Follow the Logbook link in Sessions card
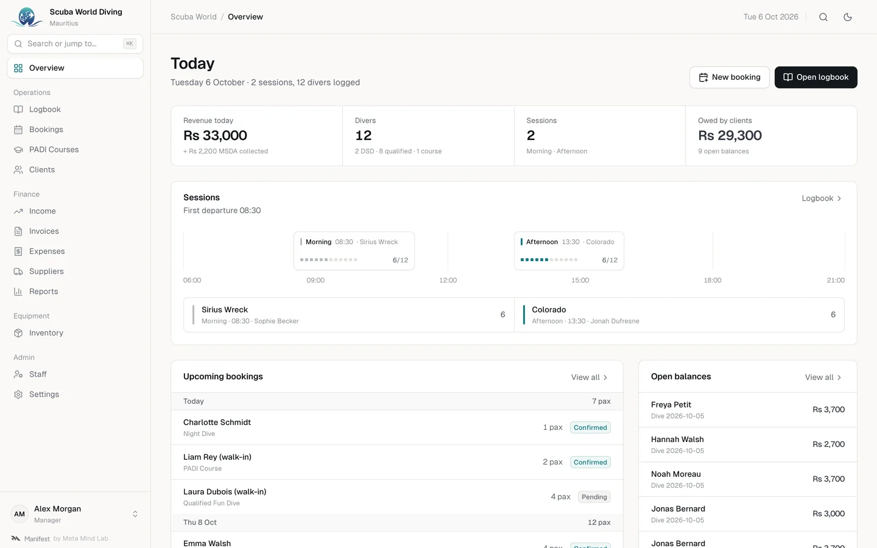This screenshot has height=548, width=877. point(822,198)
